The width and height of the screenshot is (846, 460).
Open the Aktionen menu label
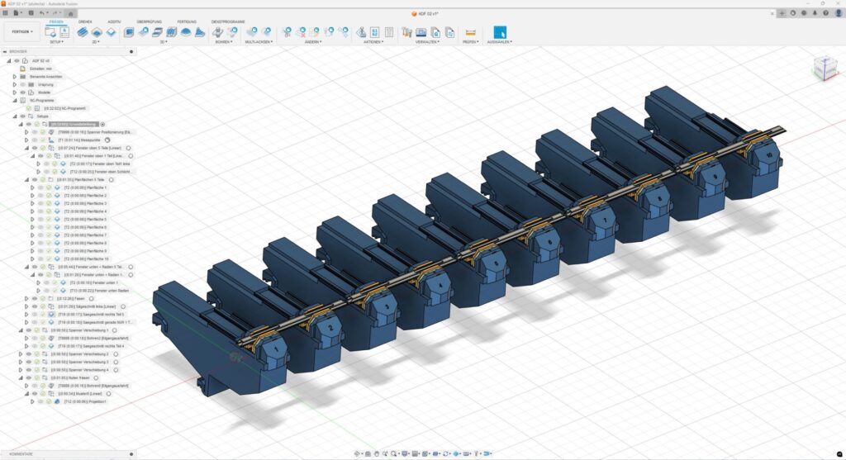pyautogui.click(x=373, y=41)
